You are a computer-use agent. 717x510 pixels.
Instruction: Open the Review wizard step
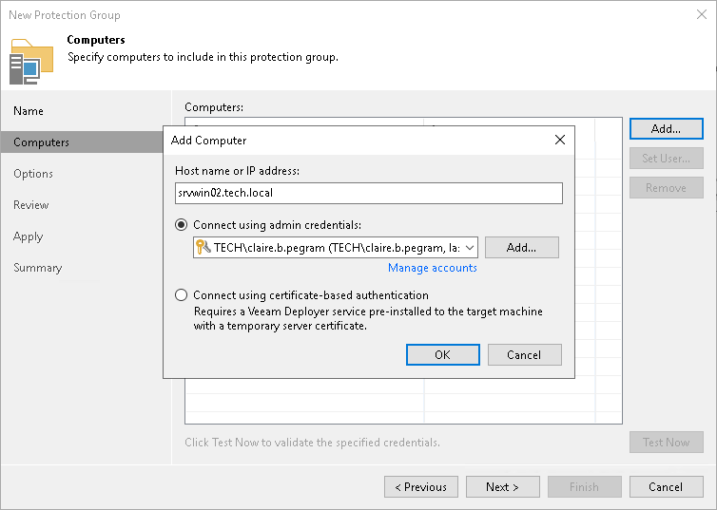coord(31,205)
